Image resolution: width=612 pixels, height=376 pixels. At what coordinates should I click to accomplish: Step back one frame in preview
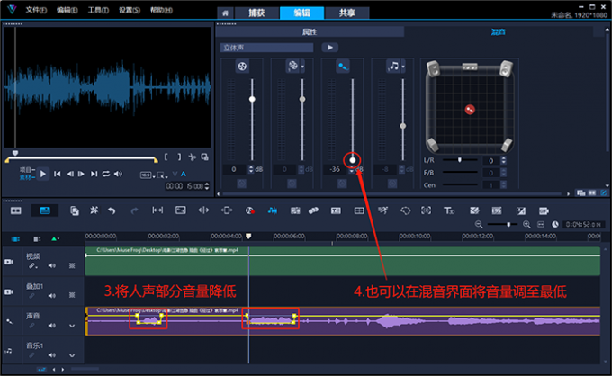click(x=70, y=174)
